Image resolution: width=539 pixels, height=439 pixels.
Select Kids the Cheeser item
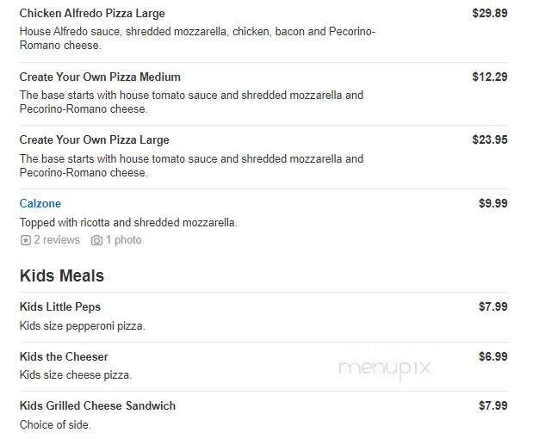pos(64,357)
